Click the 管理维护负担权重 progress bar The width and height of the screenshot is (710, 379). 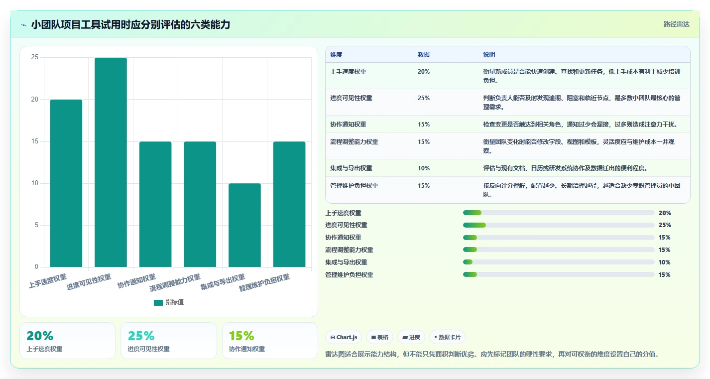[x=559, y=275]
